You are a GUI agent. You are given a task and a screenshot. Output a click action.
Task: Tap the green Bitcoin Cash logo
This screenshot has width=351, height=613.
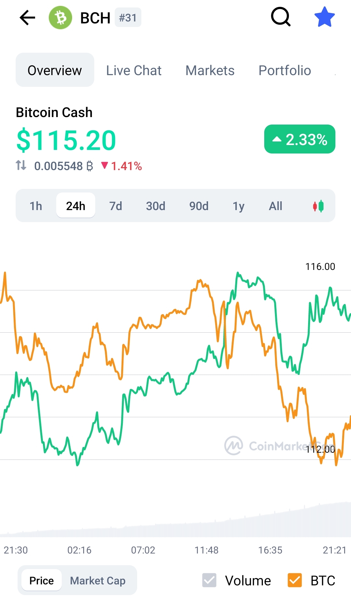pyautogui.click(x=60, y=18)
